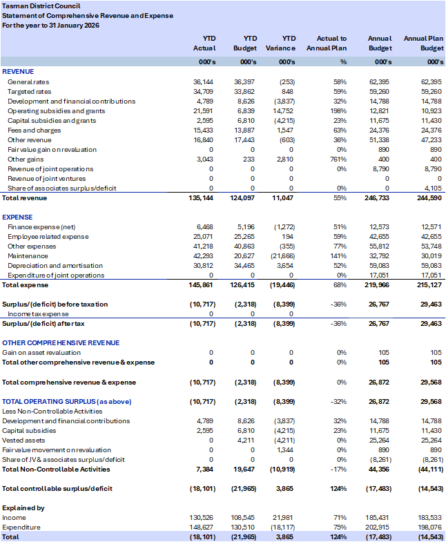Click Income YTD Actual value 130,526
Screen dimensions: 446x542
202,517
